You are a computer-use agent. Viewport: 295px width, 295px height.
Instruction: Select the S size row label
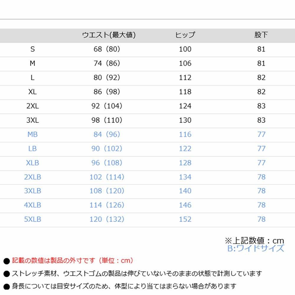coord(32,49)
